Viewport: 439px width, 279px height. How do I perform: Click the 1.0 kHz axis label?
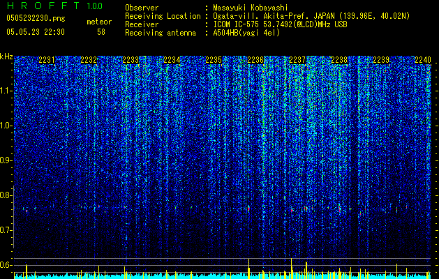pyautogui.click(x=6, y=126)
